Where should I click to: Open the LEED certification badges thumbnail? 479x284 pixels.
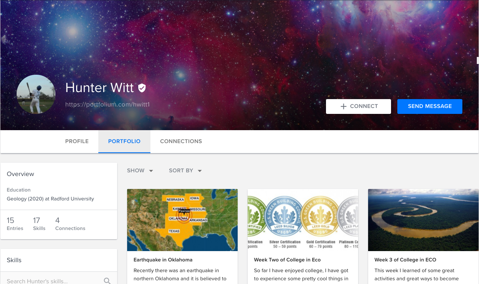click(x=303, y=220)
